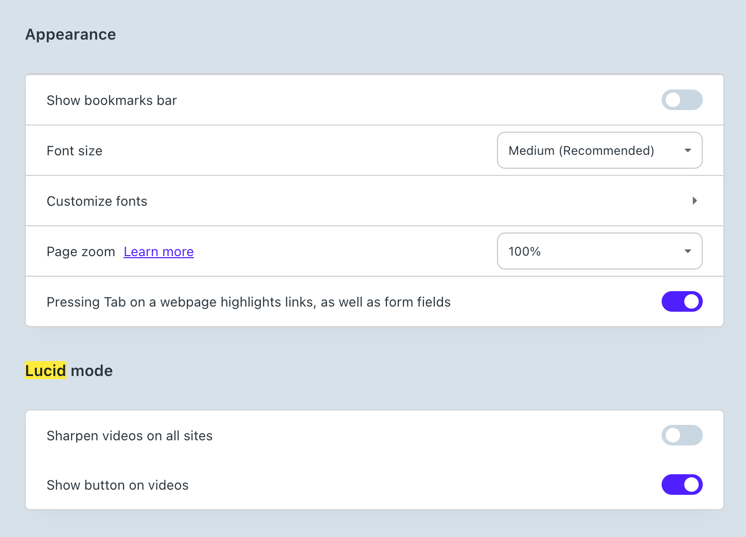Click the word mode in Lucid mode heading
The height and width of the screenshot is (537, 746).
(92, 371)
